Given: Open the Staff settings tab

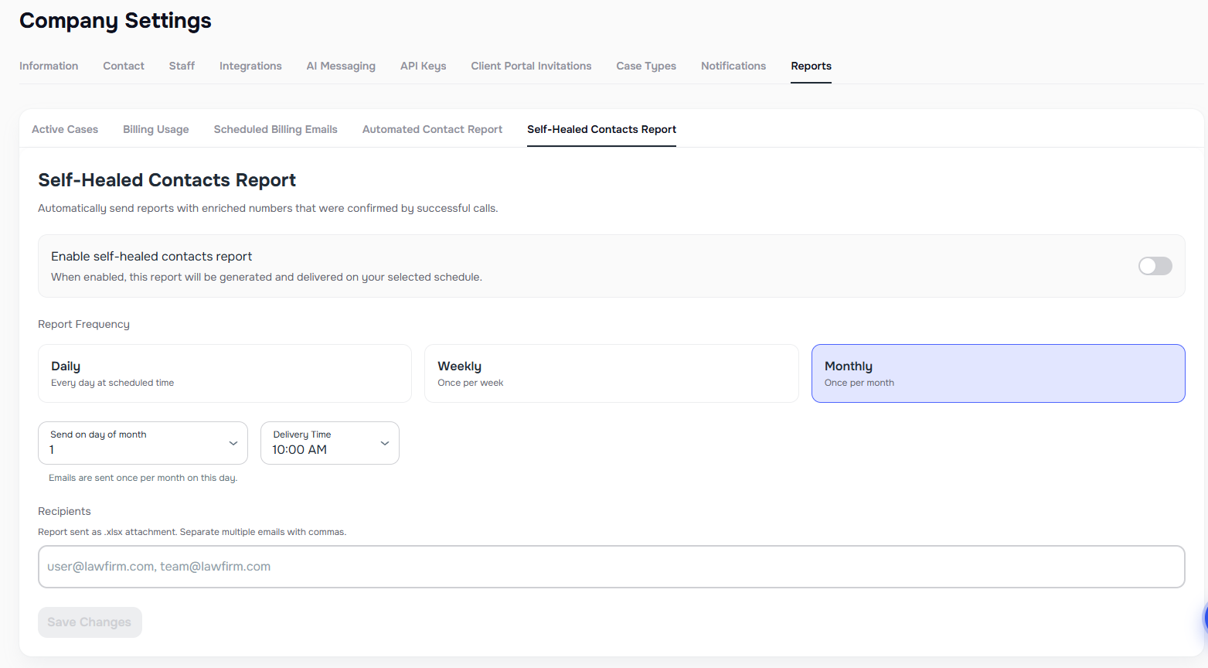Looking at the screenshot, I should tap(181, 66).
